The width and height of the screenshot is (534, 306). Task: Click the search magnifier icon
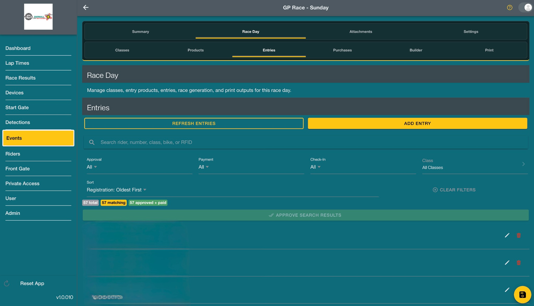click(x=92, y=142)
